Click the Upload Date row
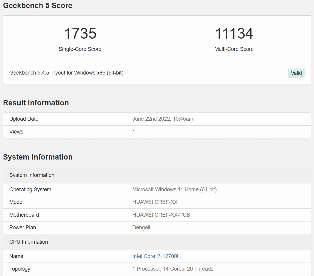314x276 pixels. pos(24,119)
